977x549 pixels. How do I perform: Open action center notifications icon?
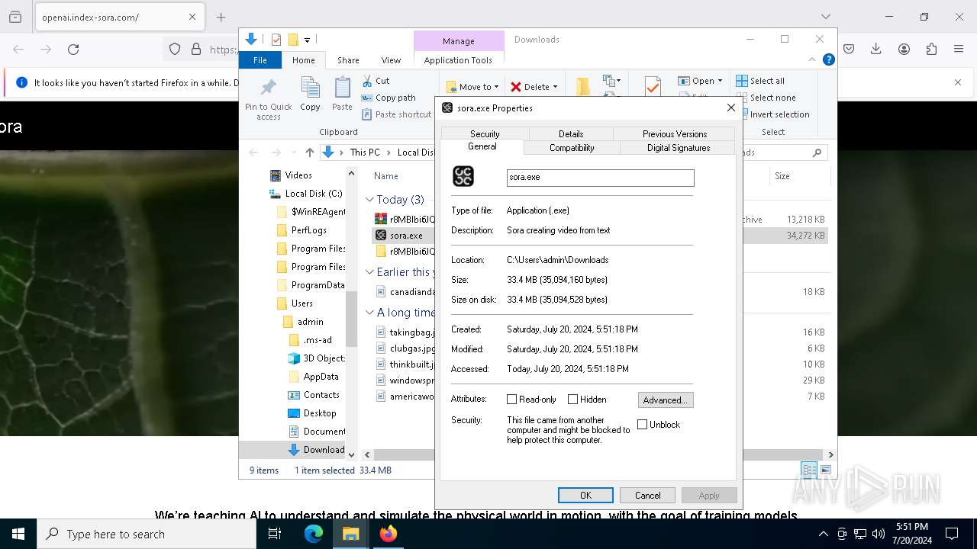point(952,534)
